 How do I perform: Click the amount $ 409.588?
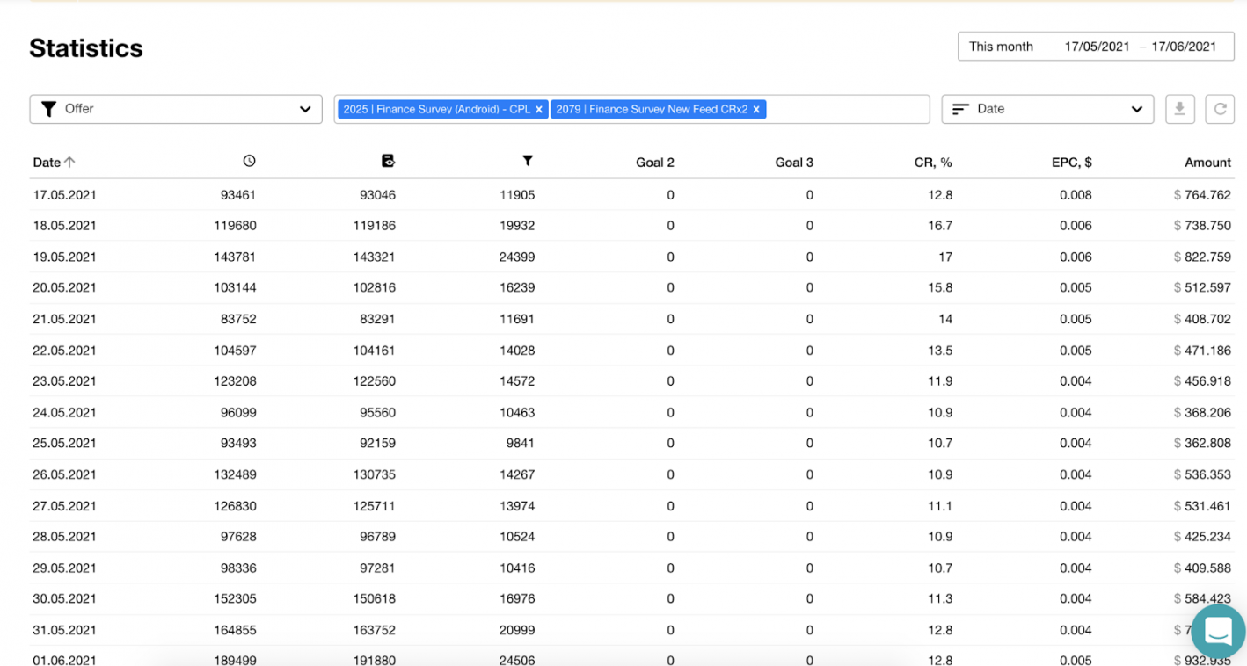(1202, 568)
